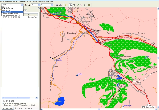159x110 pixels.
Task: Click the Kartensatzname button
Action: click(8, 108)
